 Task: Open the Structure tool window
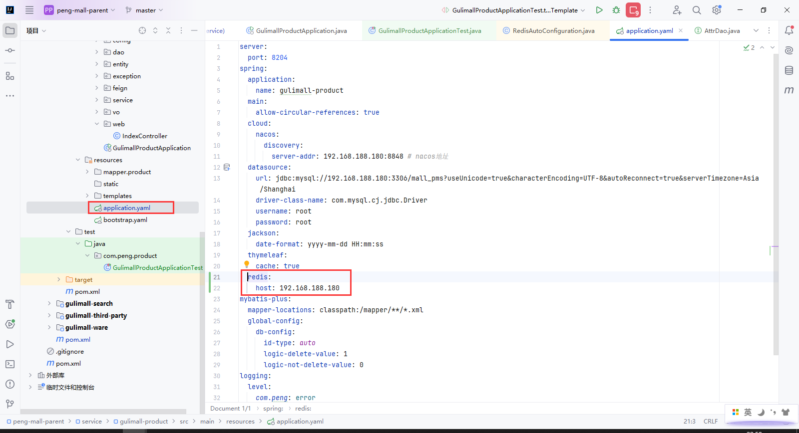10,76
